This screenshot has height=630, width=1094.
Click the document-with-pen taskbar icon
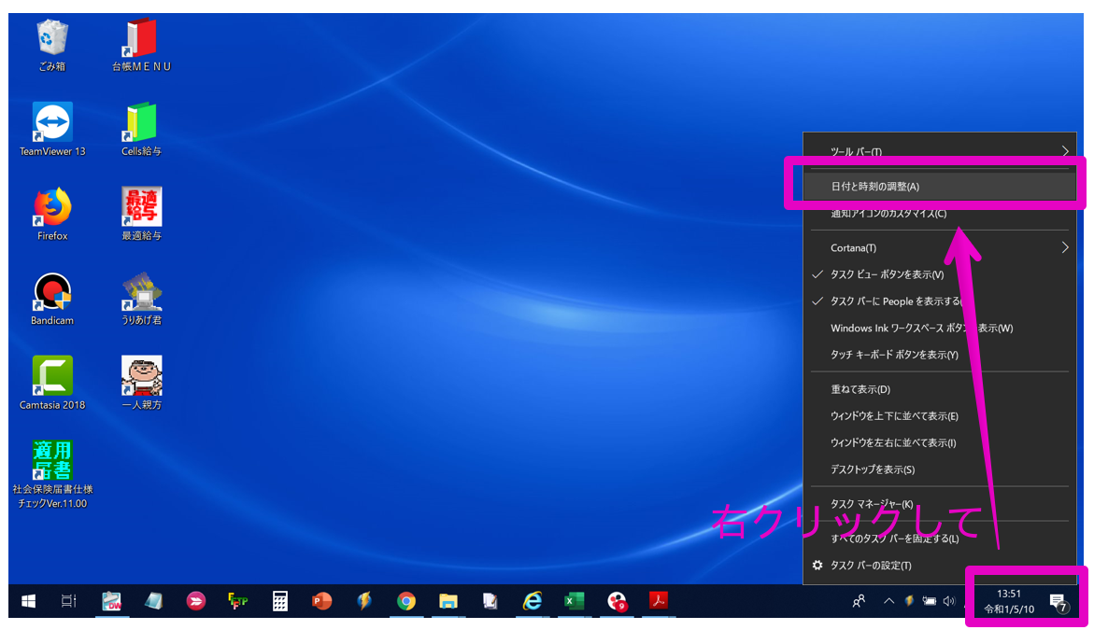490,601
